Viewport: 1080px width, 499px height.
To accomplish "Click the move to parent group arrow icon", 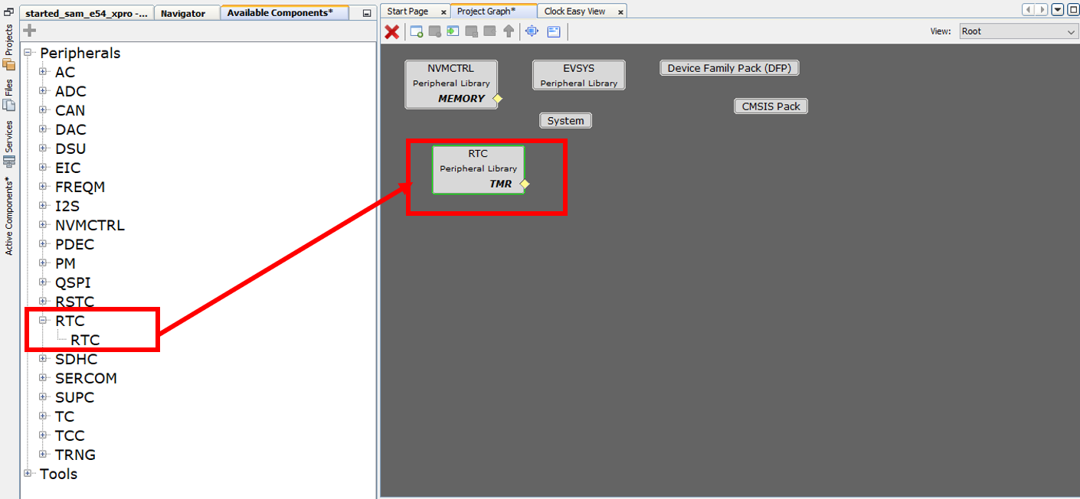I will coord(509,32).
